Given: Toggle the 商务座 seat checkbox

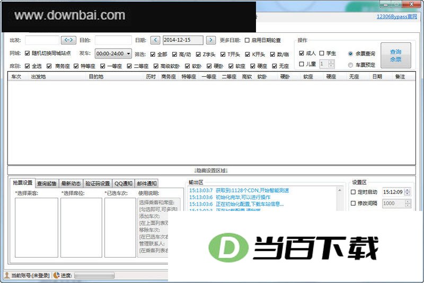Looking at the screenshot, I should tap(49, 66).
